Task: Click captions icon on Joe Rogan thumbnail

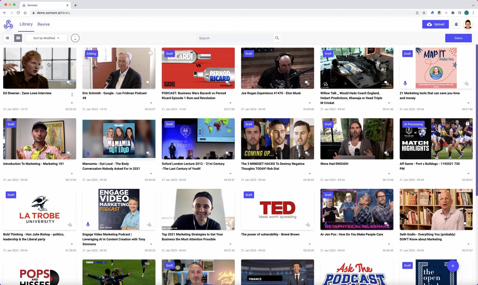Action: 307,83
